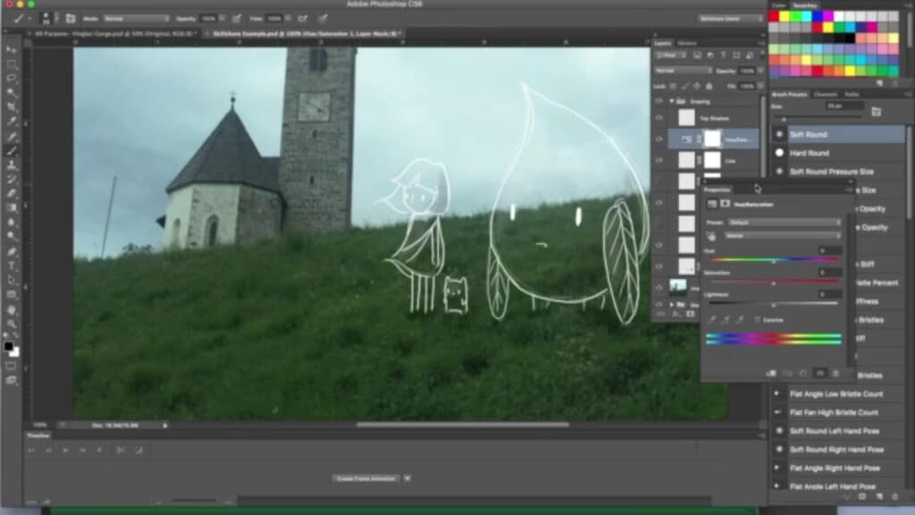
Task: Toggle visibility of the Line layer
Action: click(x=659, y=160)
